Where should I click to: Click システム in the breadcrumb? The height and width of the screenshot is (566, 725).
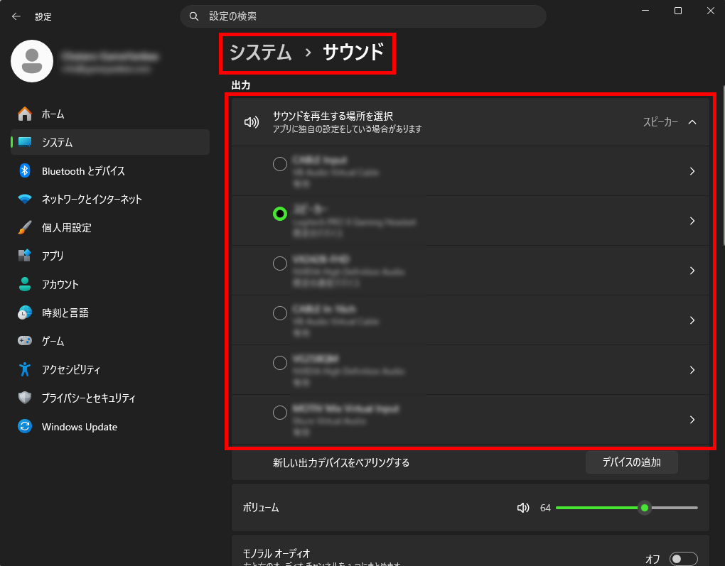(261, 53)
